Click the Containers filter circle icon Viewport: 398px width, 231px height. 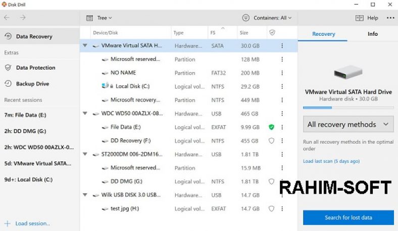tap(245, 18)
